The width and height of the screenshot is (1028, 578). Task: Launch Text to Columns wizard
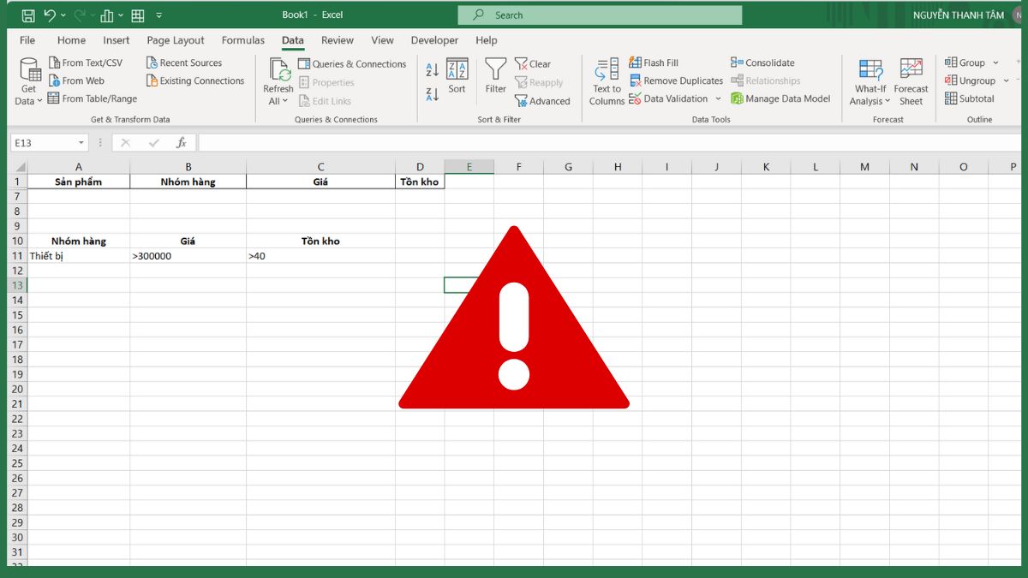tap(607, 82)
